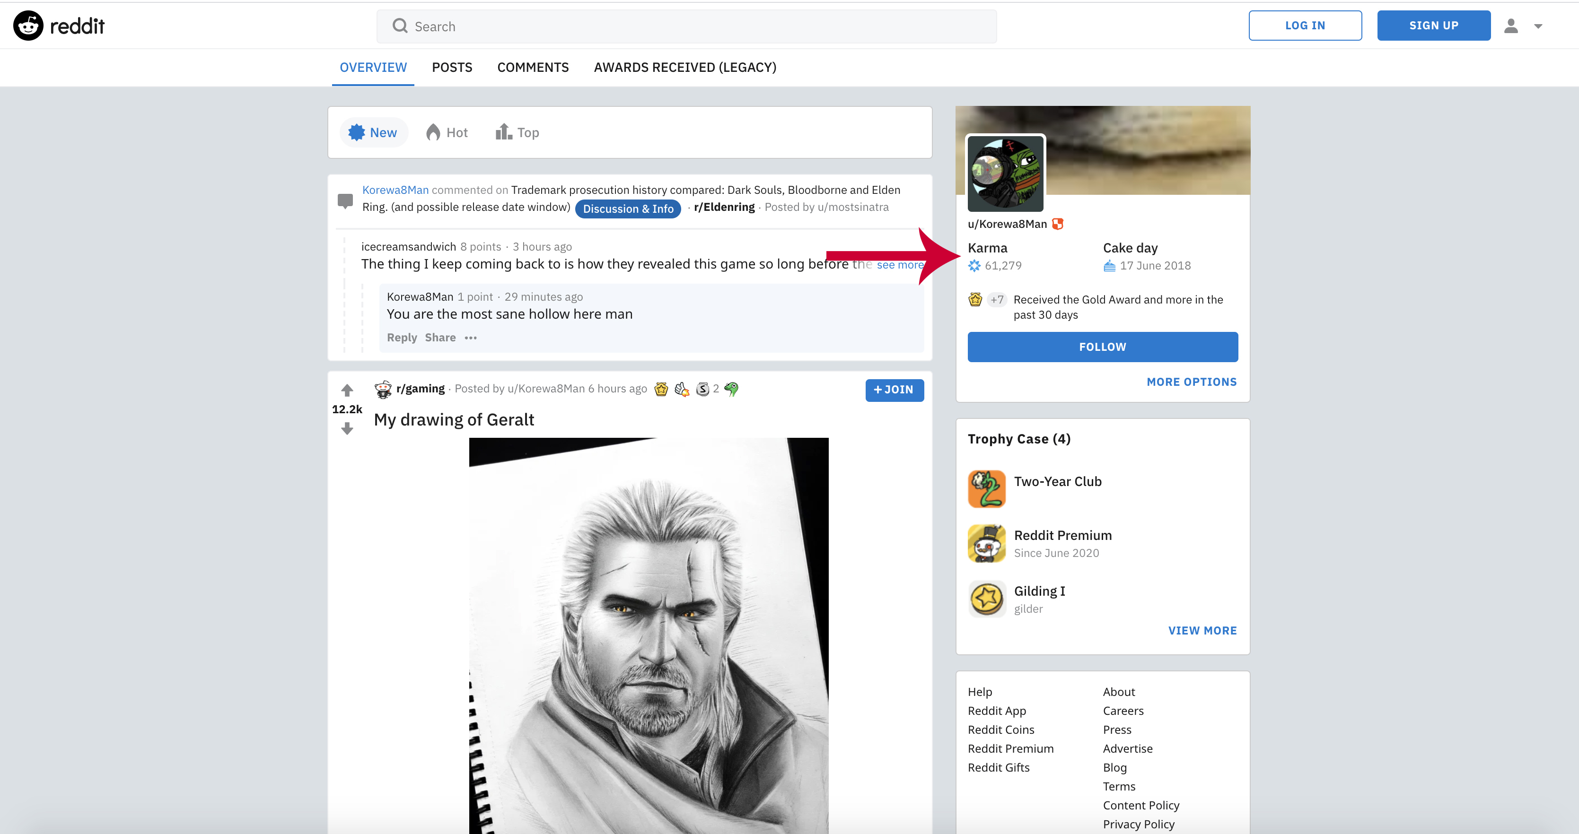Click the search magnifier icon
The image size is (1579, 834).
(400, 26)
